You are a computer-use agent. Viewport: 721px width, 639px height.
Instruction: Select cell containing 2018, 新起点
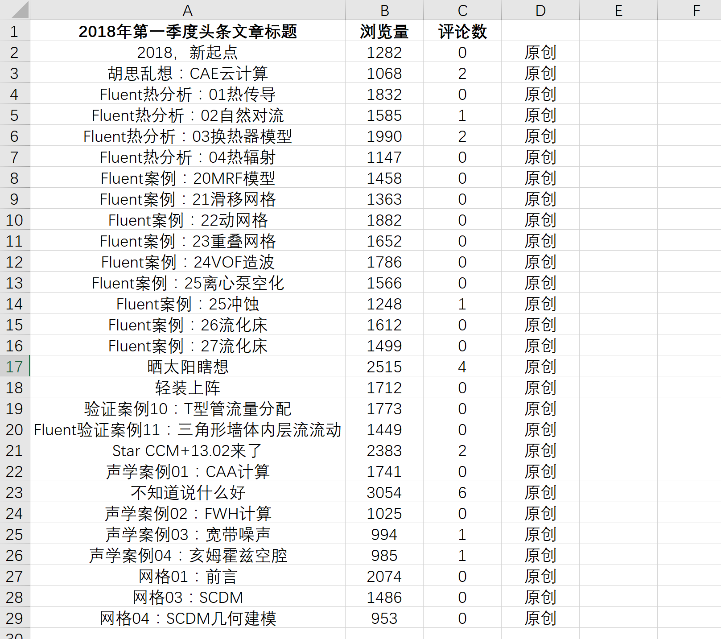(188, 52)
